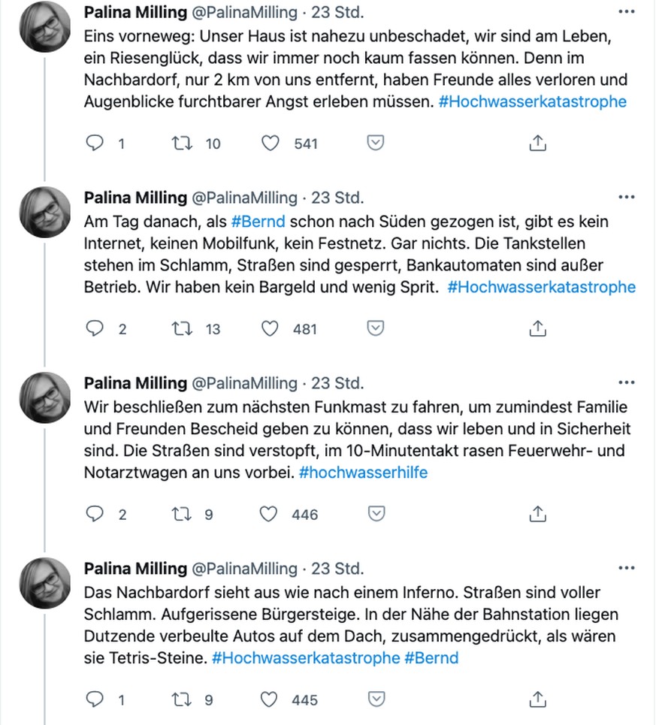Save the Tetris-Steine tweet to Pocket

click(x=376, y=699)
